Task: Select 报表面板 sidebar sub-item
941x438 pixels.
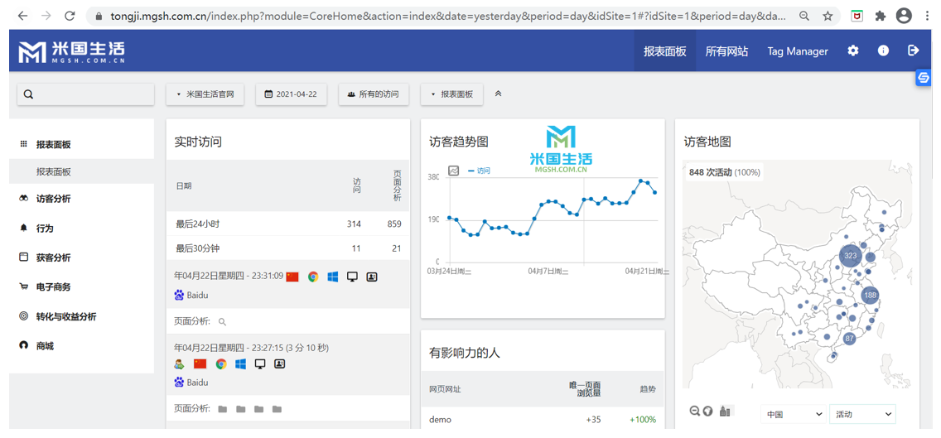Action: click(53, 171)
